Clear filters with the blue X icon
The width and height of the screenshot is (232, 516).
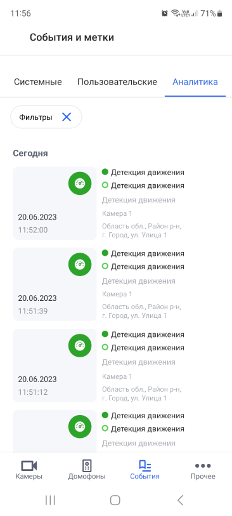tap(67, 117)
